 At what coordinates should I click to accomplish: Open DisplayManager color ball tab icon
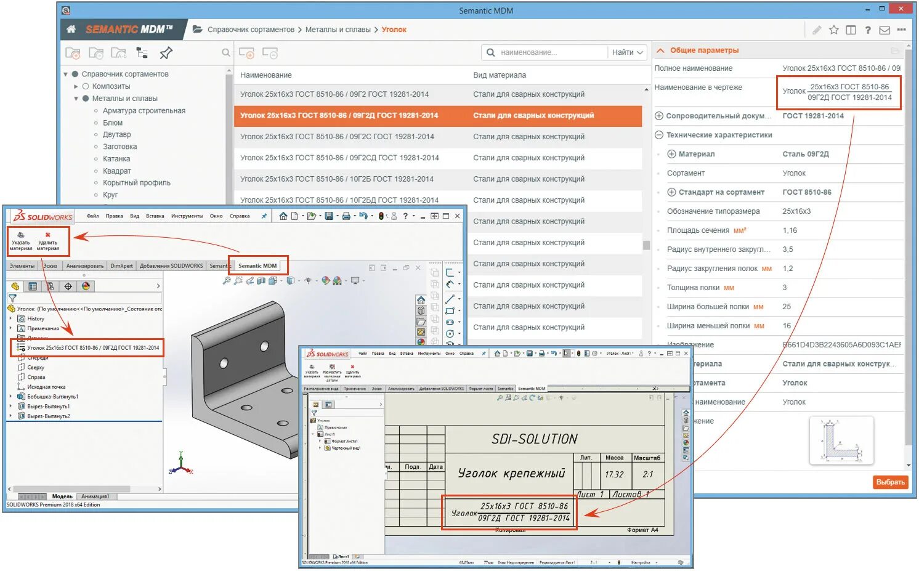[86, 286]
